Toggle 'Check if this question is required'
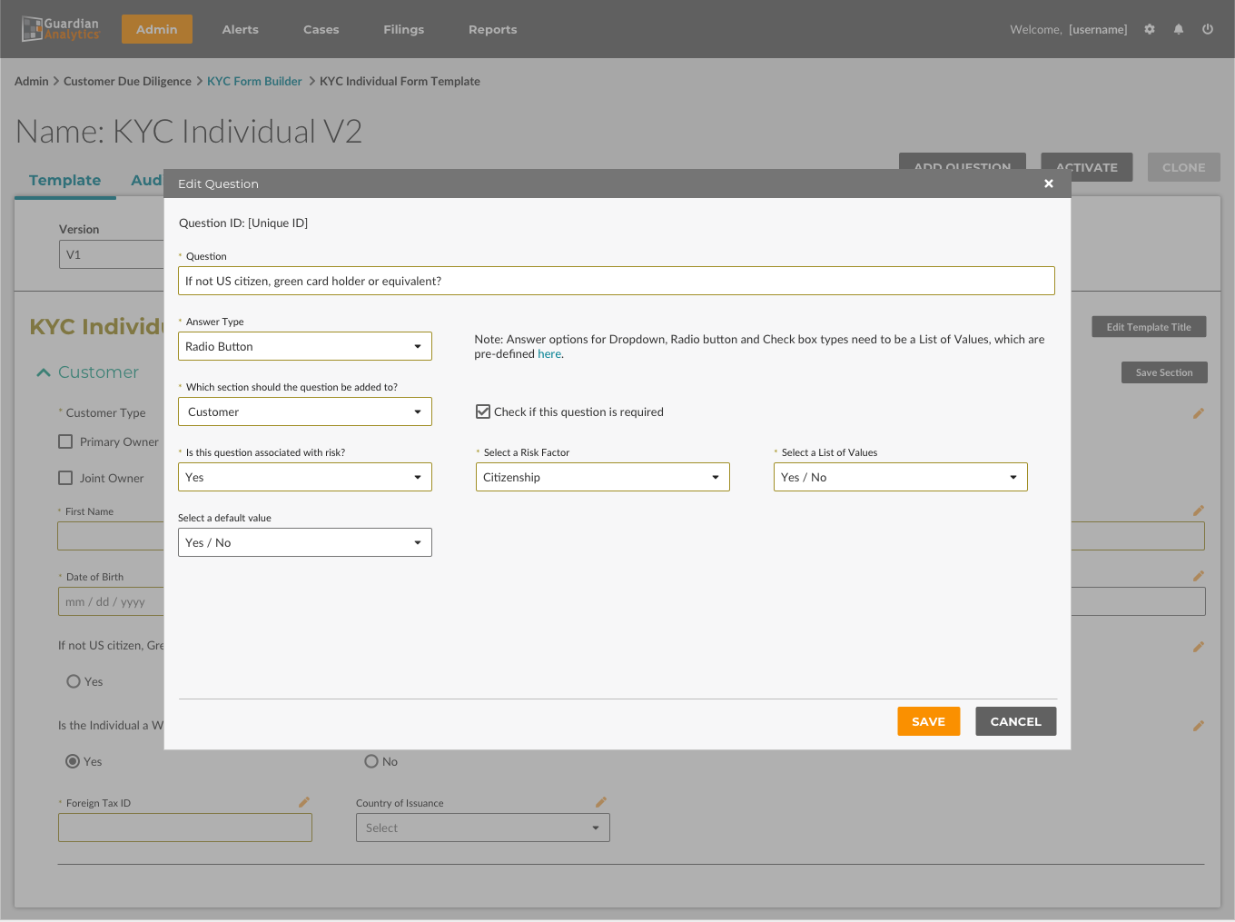Image resolution: width=1235 pixels, height=922 pixels. pyautogui.click(x=483, y=411)
